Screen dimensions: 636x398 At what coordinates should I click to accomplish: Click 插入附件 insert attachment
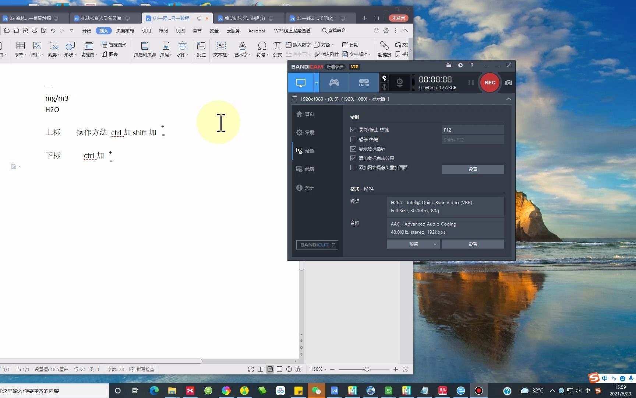pos(326,54)
